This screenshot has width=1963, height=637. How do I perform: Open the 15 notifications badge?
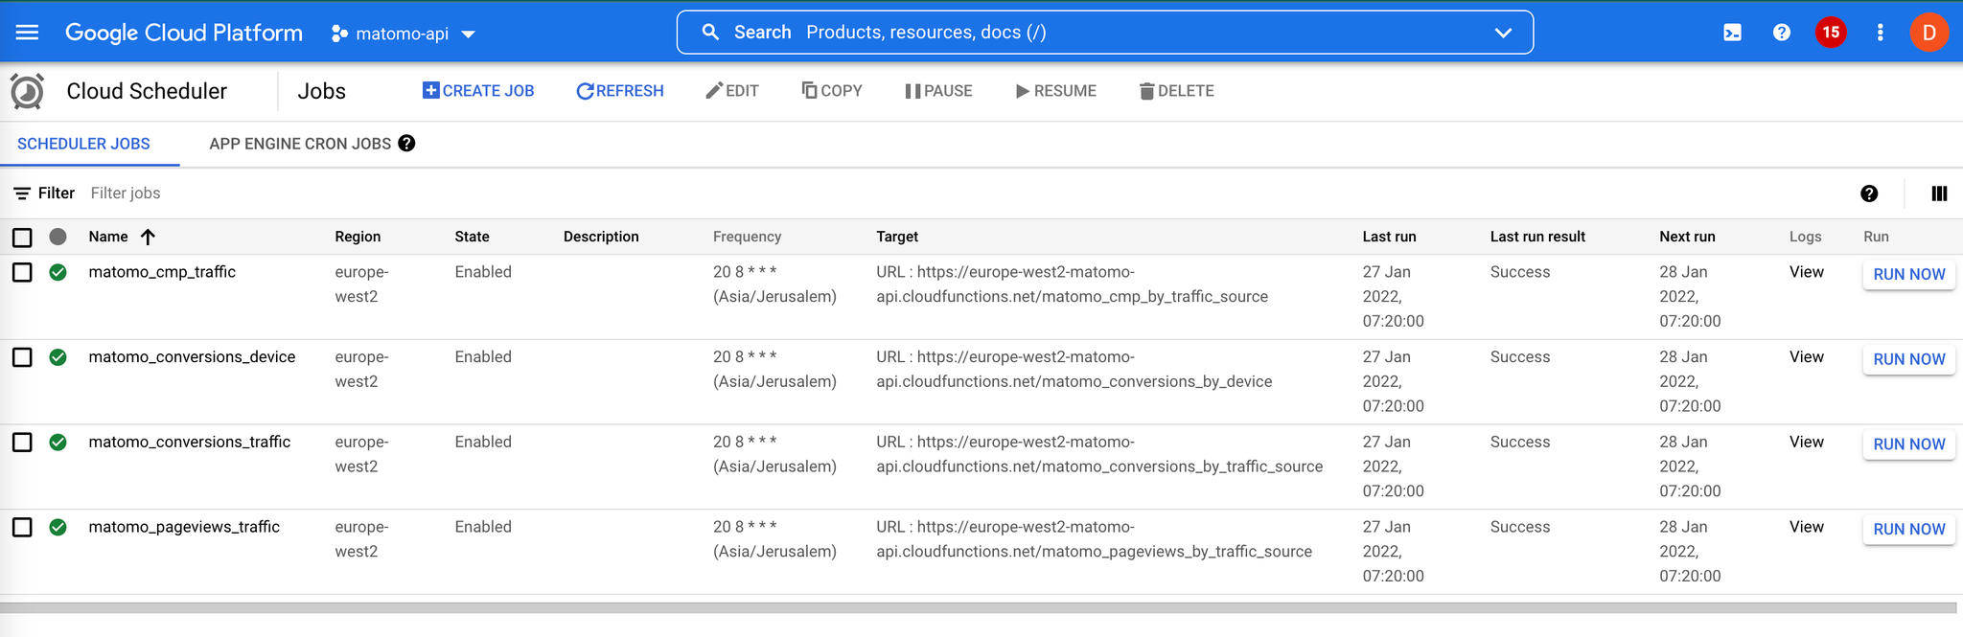coord(1831,33)
